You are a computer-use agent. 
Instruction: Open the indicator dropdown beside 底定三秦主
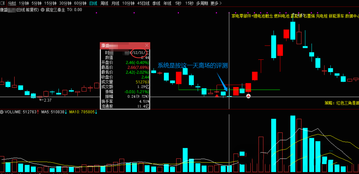pos(43,10)
